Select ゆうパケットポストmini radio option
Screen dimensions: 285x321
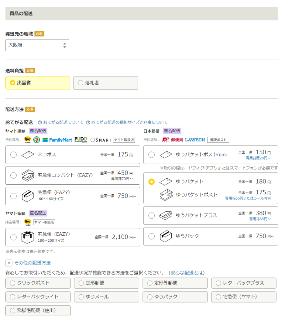(x=152, y=155)
